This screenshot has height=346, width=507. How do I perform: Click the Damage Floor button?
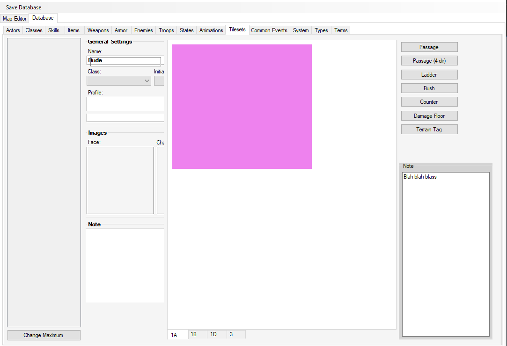429,115
